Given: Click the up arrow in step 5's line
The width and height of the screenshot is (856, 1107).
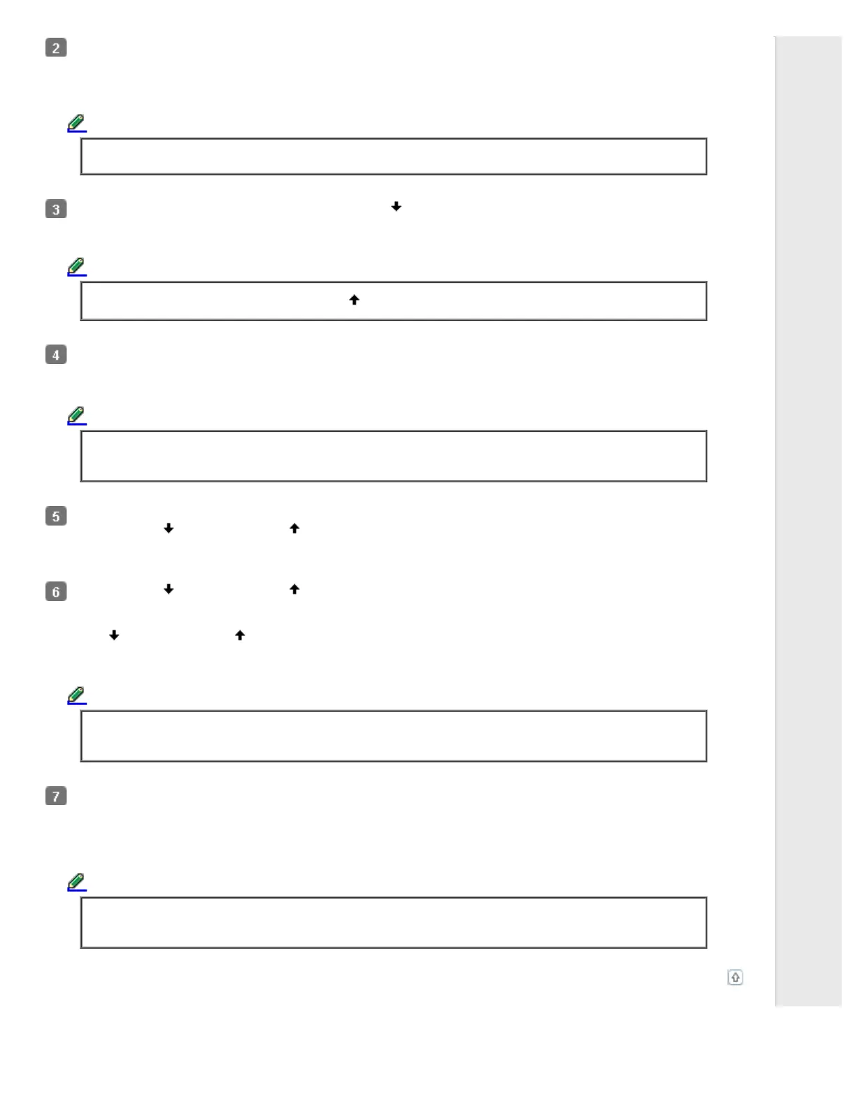Looking at the screenshot, I should (294, 529).
